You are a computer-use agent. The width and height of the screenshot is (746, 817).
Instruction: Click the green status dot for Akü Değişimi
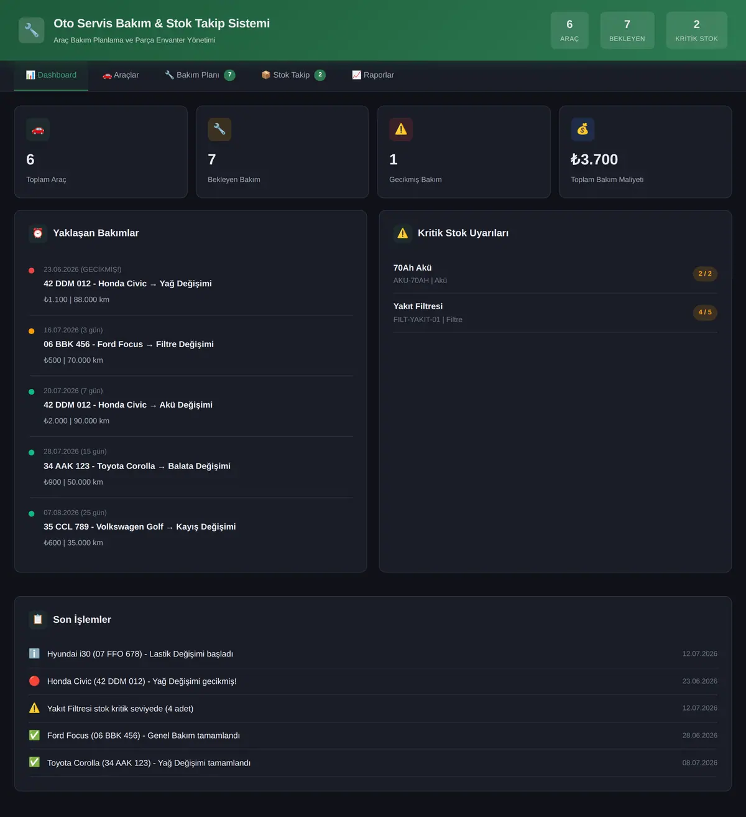[x=32, y=392]
